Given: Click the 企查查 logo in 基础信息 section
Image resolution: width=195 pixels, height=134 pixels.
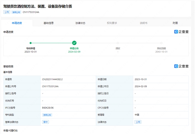Looking at the screenshot, I should click(x=181, y=66).
